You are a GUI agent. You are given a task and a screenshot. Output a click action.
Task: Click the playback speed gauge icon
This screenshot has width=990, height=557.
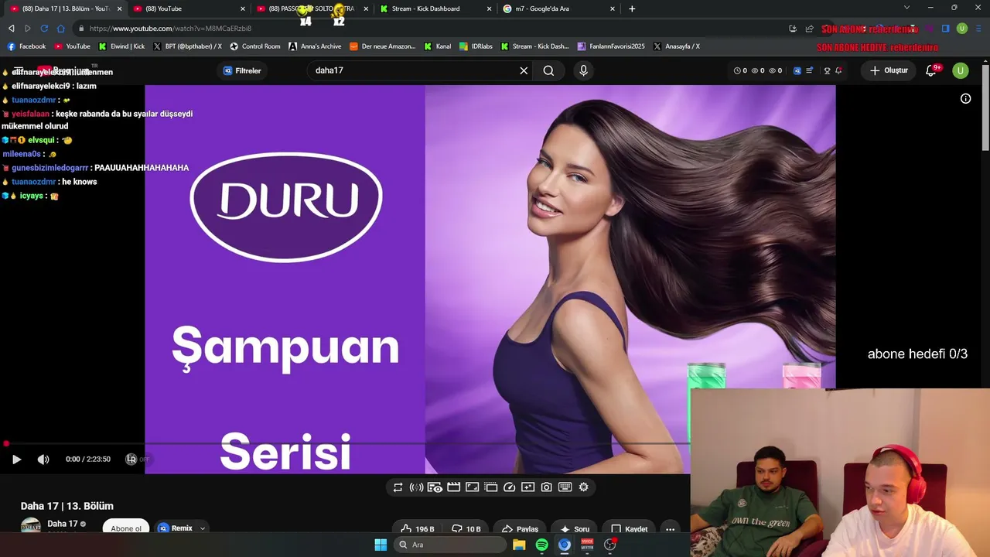(x=509, y=487)
